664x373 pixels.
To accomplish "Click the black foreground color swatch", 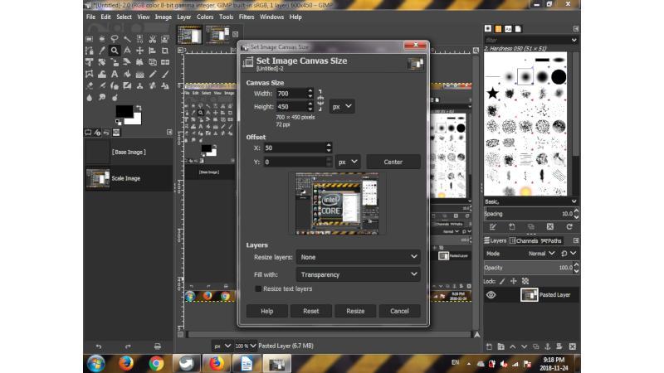I will coord(124,111).
